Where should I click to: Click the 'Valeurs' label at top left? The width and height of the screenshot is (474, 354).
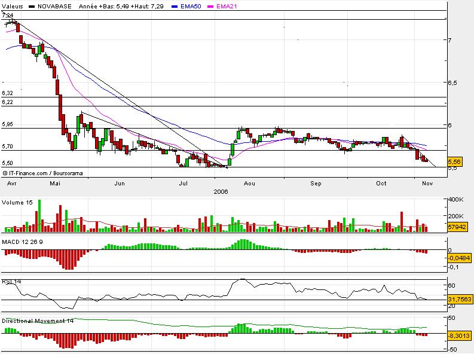pyautogui.click(x=13, y=6)
